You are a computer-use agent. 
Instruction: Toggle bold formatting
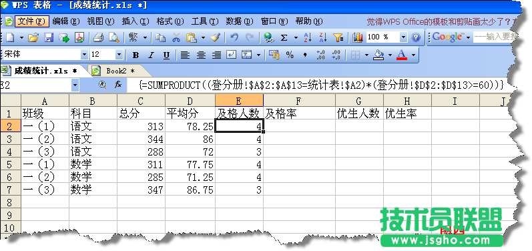(136, 55)
